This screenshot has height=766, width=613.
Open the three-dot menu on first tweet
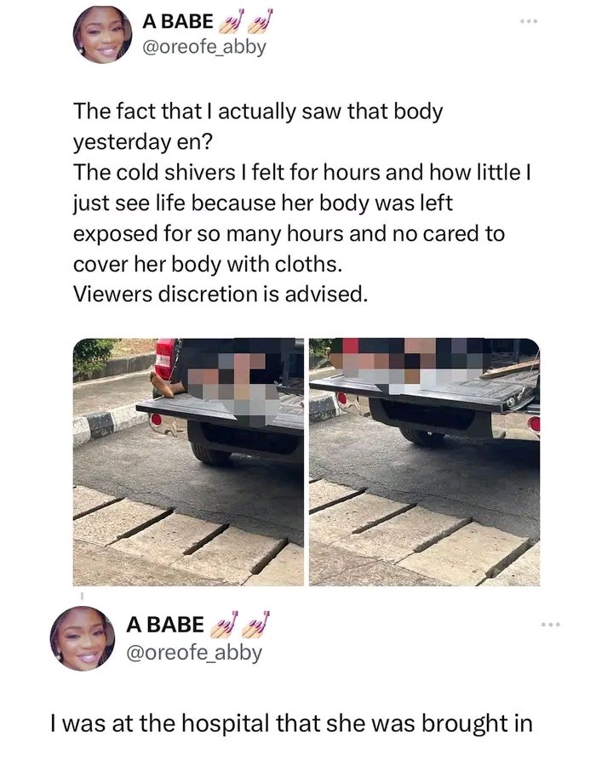click(x=529, y=21)
